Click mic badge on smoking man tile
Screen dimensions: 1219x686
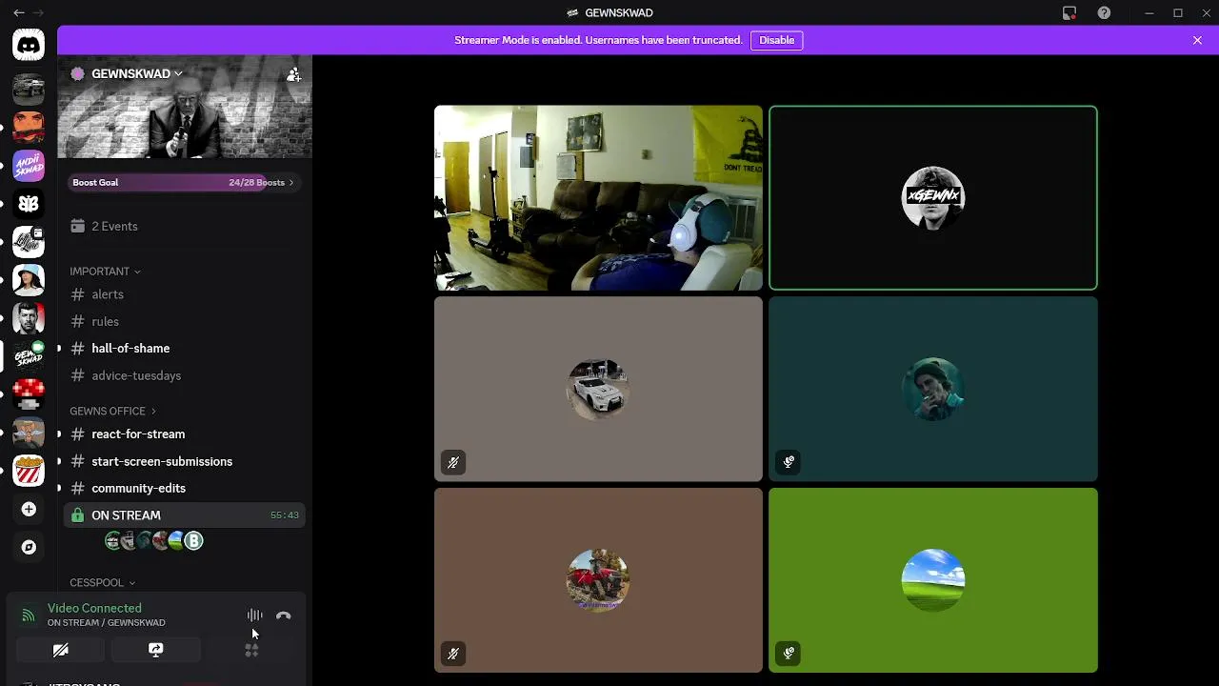click(x=789, y=462)
